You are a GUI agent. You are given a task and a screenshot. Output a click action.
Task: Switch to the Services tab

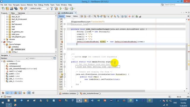pos(22,13)
